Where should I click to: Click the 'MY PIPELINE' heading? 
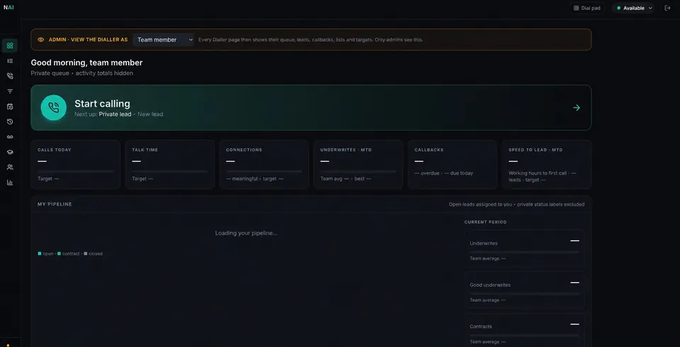(x=55, y=204)
